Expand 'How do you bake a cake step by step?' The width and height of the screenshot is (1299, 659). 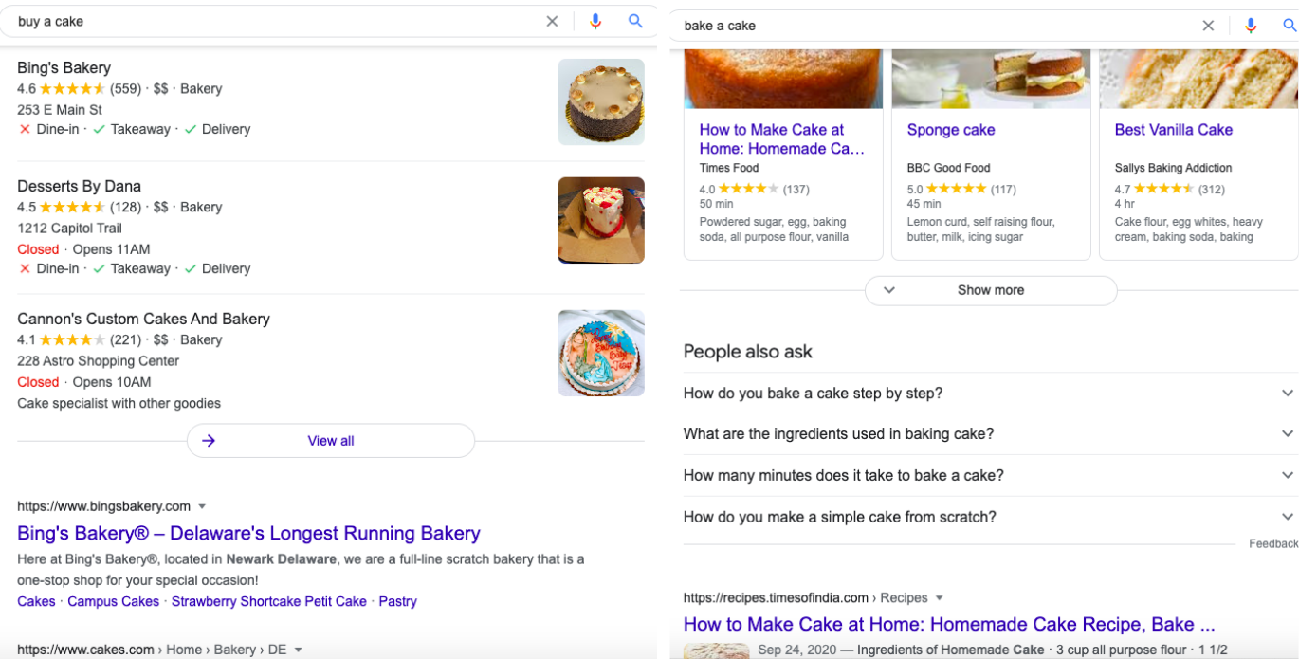pos(989,394)
